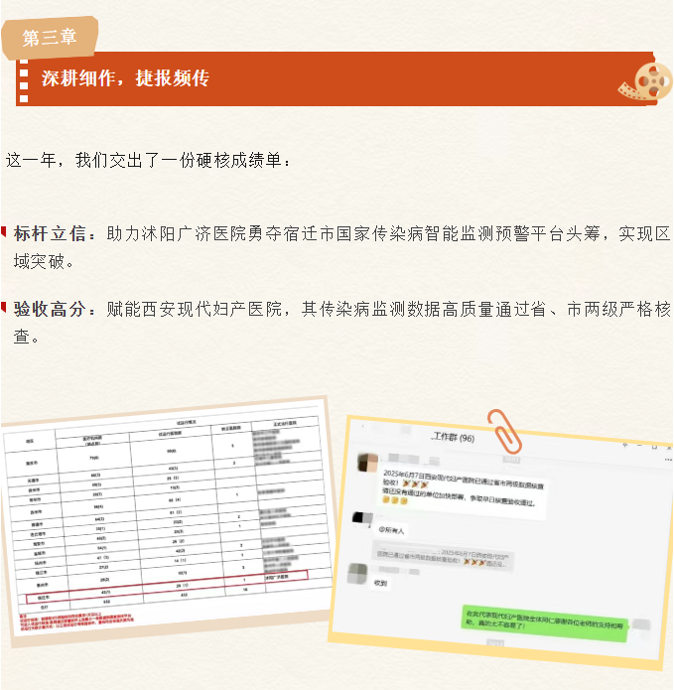Click the red marker before 验收高分

tap(5, 309)
